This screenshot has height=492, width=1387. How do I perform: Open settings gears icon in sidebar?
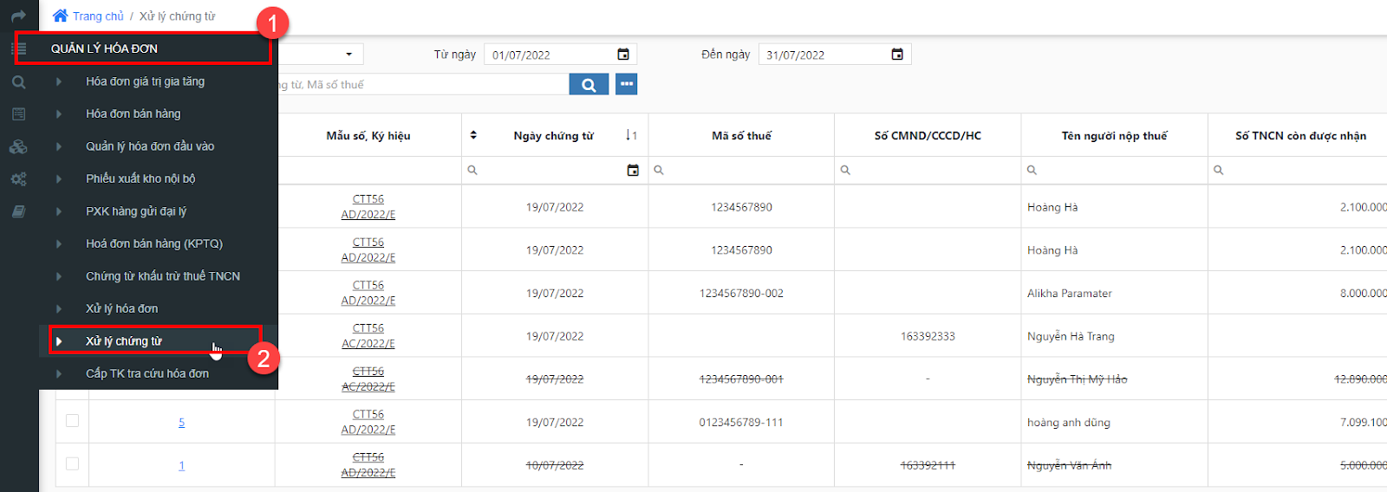pos(18,179)
